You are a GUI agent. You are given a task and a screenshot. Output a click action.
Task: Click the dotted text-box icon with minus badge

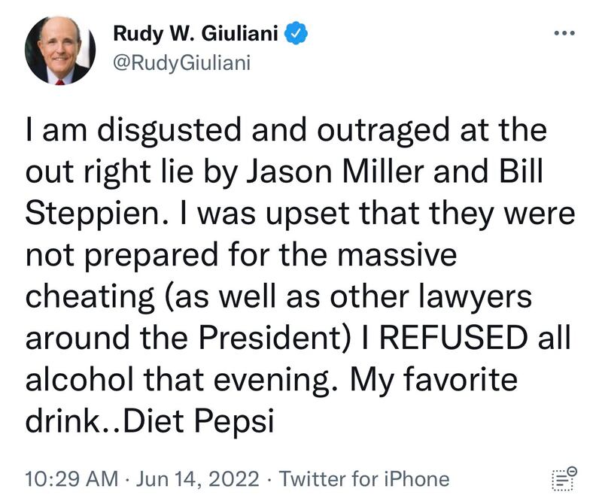564,478
